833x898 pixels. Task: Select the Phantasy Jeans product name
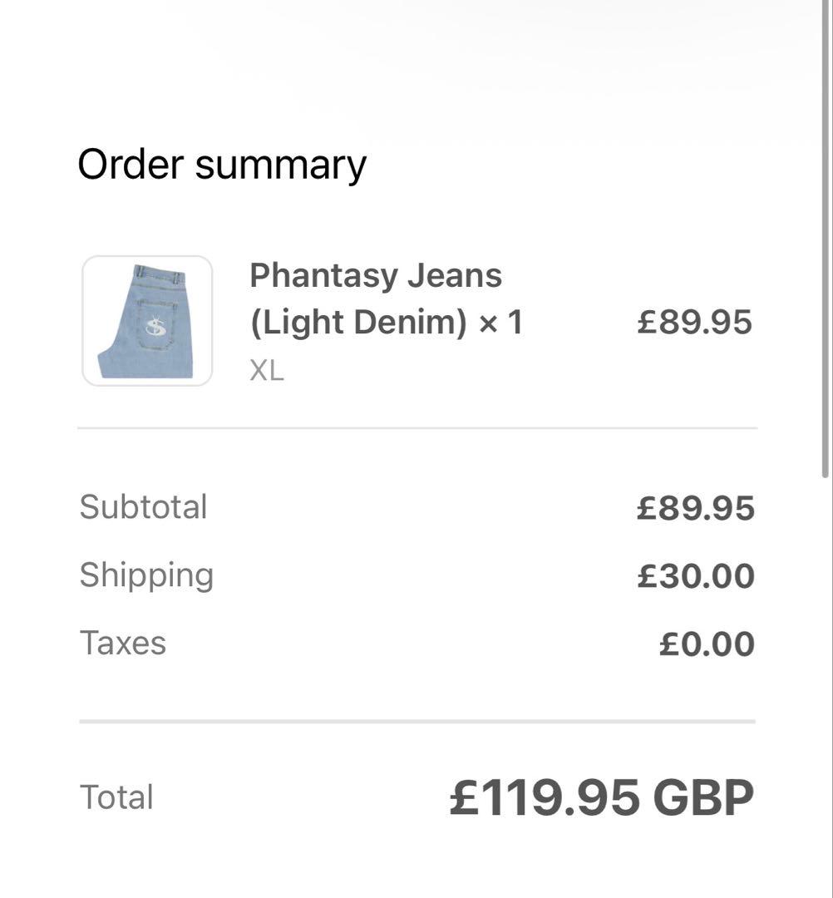(x=376, y=275)
